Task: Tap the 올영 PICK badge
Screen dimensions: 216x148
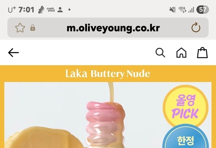Action: (x=185, y=107)
